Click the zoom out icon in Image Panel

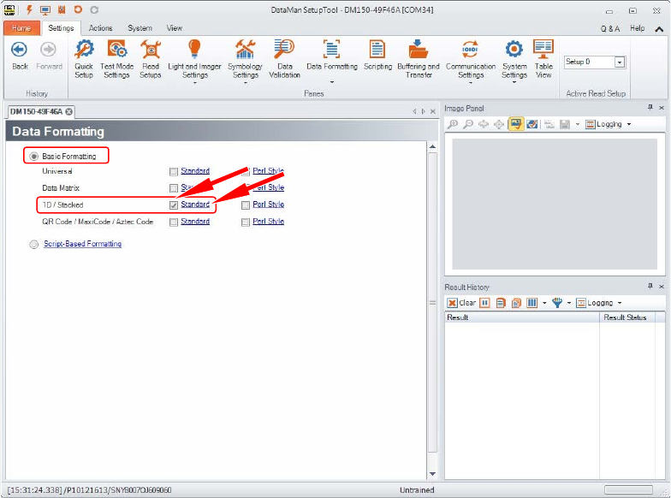(x=468, y=124)
